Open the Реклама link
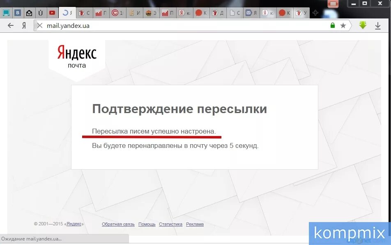 195,224
